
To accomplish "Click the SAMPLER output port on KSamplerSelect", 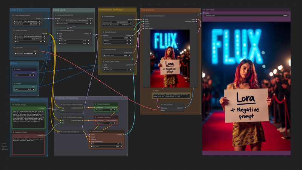I will click(132, 53).
